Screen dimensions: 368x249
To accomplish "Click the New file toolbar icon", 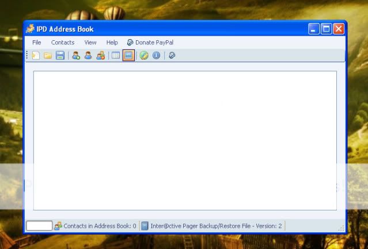I will click(x=36, y=56).
